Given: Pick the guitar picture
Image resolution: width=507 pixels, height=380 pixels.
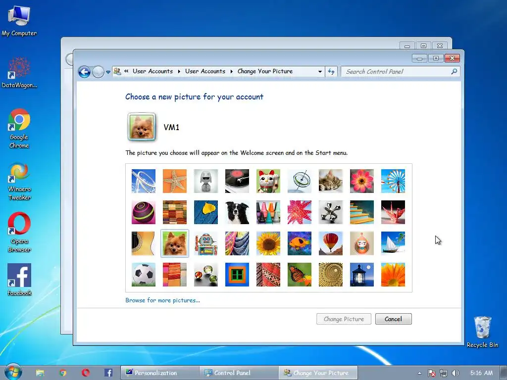Looking at the screenshot, I should (144, 243).
